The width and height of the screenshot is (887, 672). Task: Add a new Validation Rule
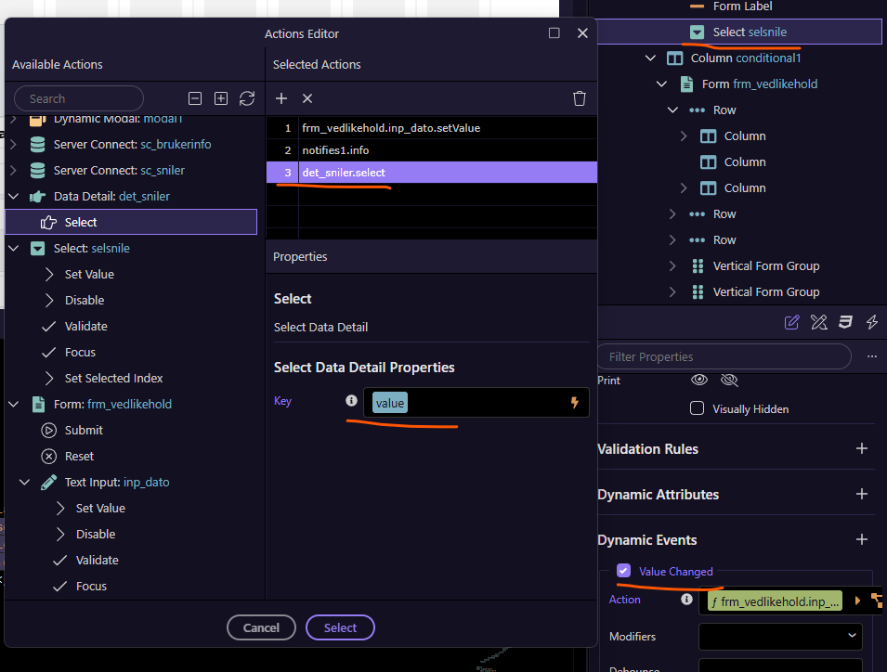click(862, 448)
